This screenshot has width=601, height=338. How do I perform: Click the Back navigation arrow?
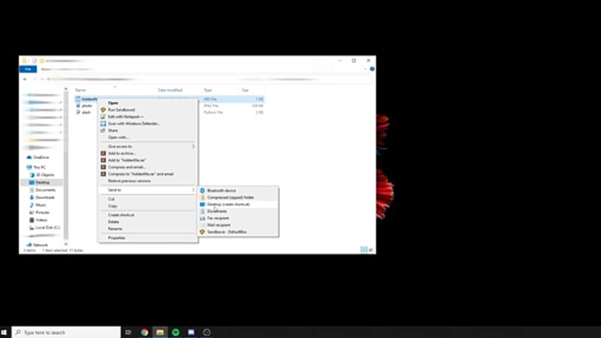[25, 79]
